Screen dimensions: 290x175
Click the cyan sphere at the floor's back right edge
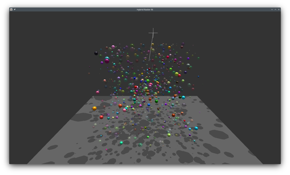click(183, 98)
